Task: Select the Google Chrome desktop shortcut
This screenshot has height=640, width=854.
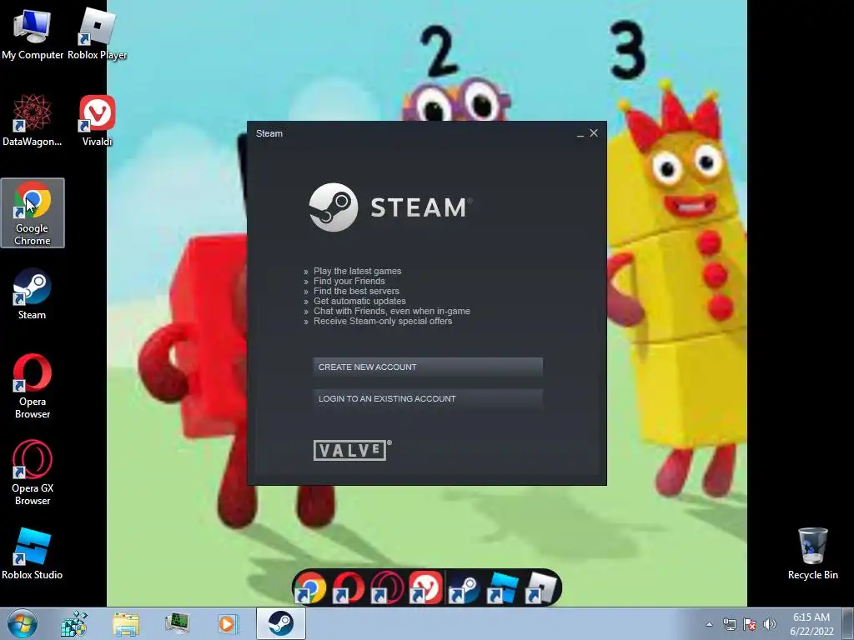Action: tap(33, 212)
